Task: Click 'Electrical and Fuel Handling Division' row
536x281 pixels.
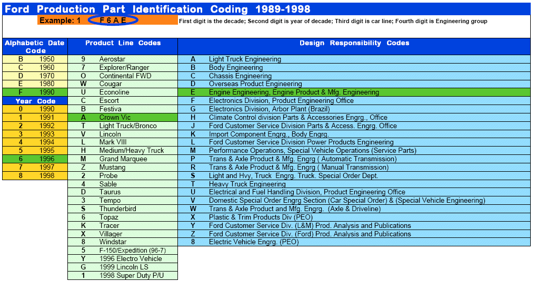Action: (x=354, y=192)
